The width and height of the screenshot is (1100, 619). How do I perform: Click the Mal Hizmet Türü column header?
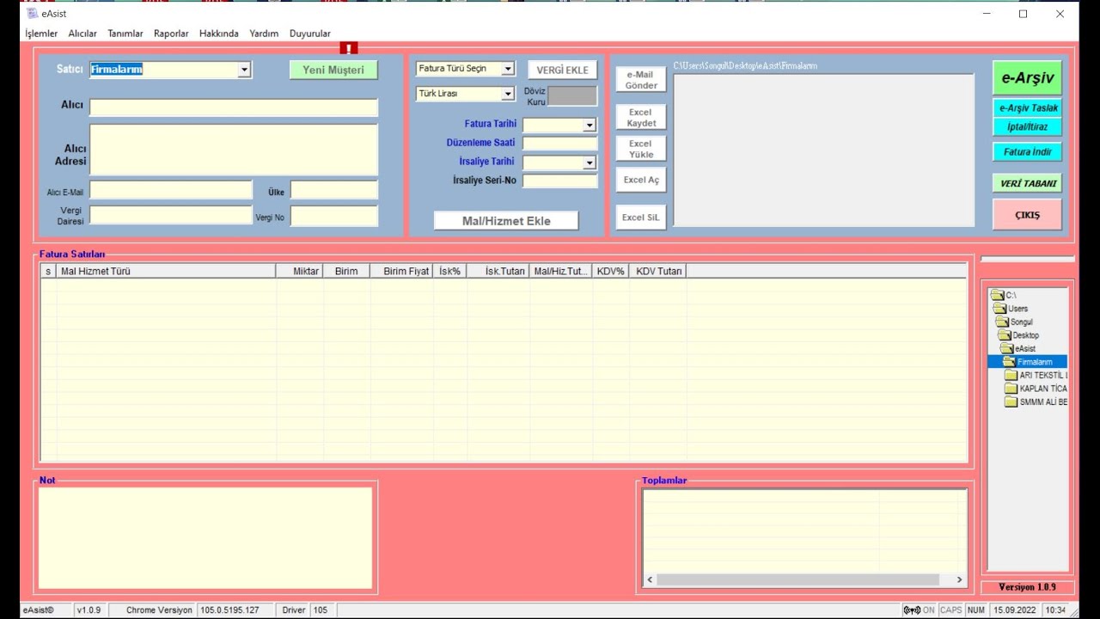click(x=167, y=271)
